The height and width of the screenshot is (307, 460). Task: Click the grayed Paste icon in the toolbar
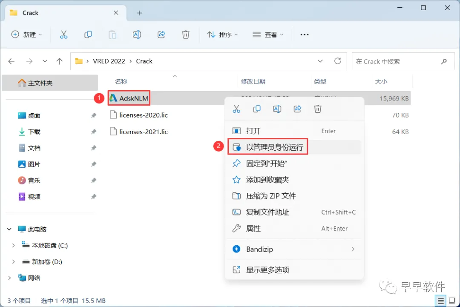pos(112,34)
